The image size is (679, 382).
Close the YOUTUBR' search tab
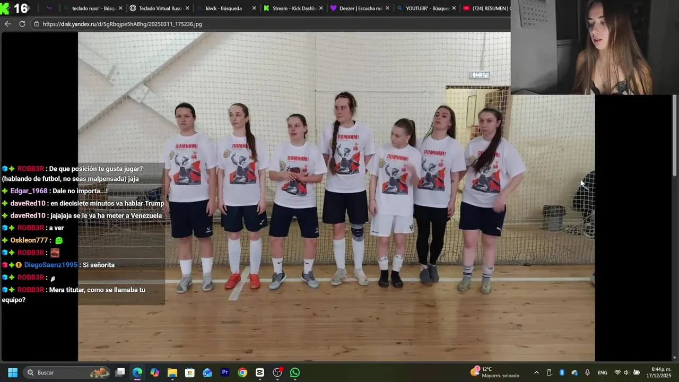click(454, 8)
